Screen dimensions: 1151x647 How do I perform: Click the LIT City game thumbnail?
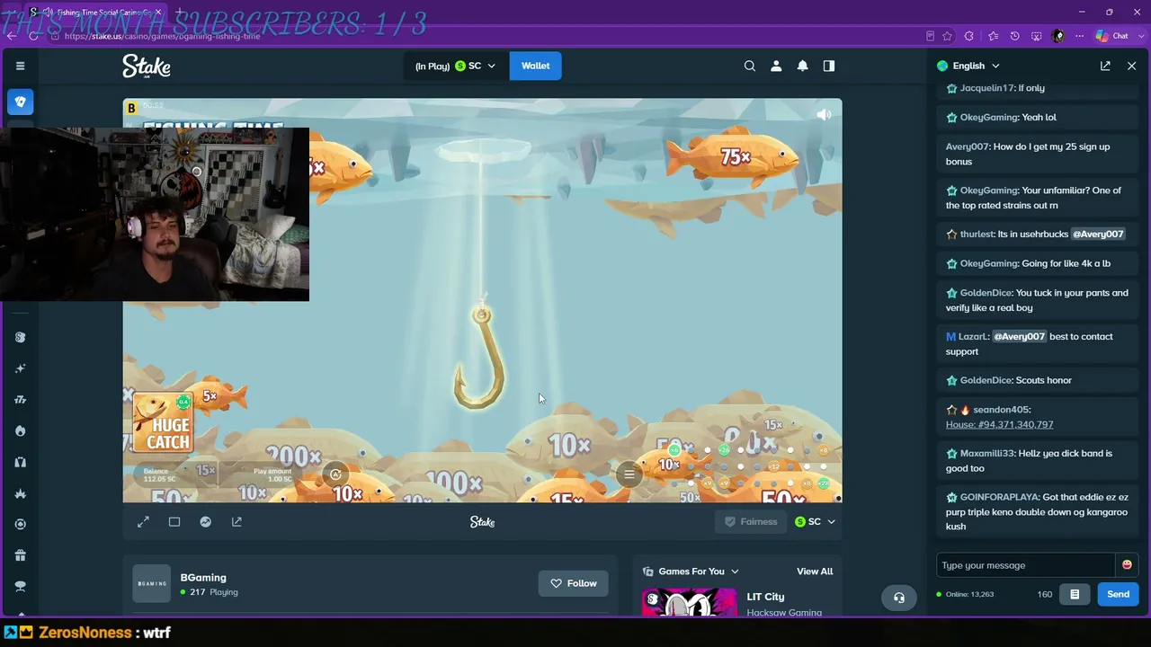(x=689, y=602)
